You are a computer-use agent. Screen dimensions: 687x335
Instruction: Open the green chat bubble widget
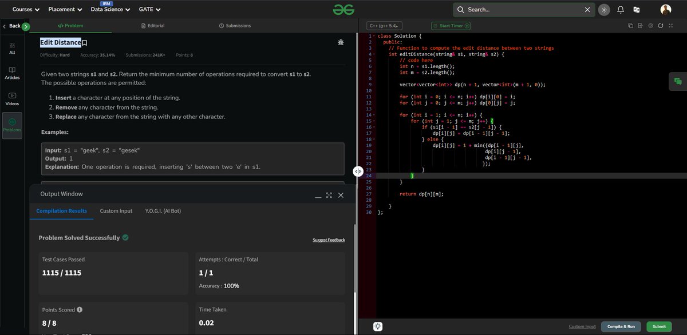coord(678,82)
